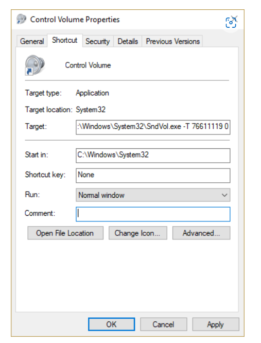Open the Advanced... shortcut options
This screenshot has width=261, height=343.
pos(201,233)
